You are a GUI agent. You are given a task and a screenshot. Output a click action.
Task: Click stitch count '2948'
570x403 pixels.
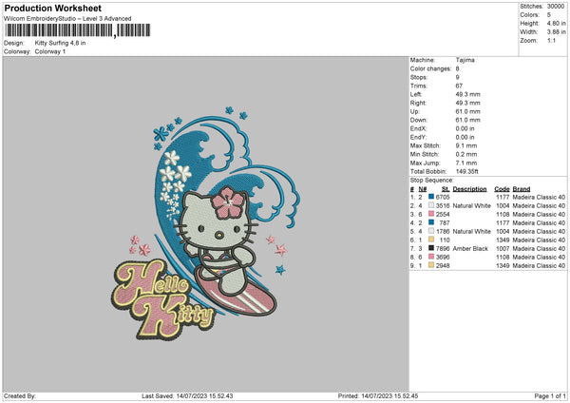pyautogui.click(x=443, y=265)
